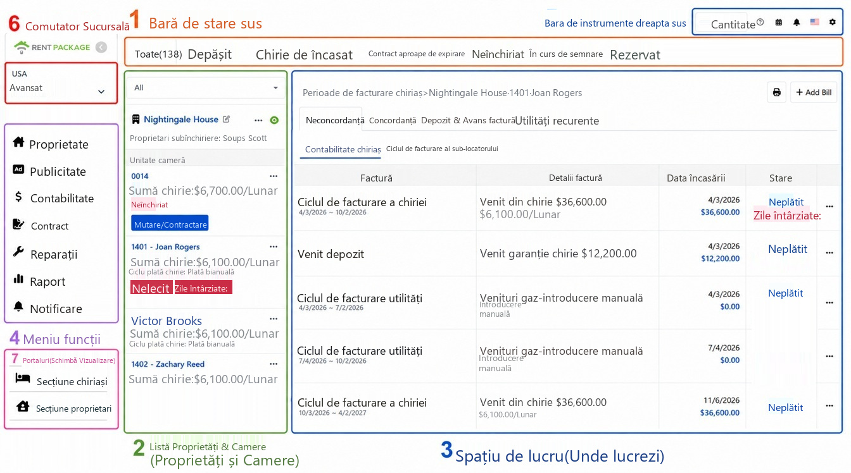Viewport: 851px width, 473px height.
Task: Open unit 0014 link
Action: (x=140, y=176)
